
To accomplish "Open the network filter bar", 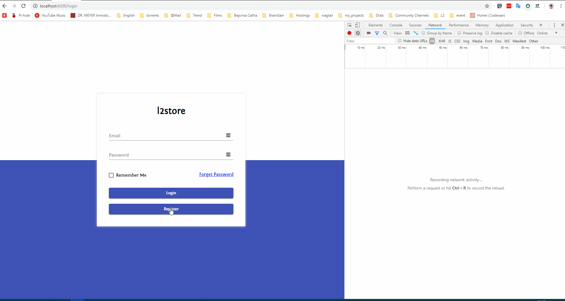I will tap(377, 33).
